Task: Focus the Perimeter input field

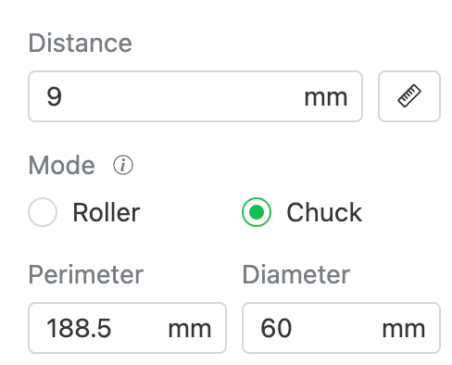Action: (127, 328)
